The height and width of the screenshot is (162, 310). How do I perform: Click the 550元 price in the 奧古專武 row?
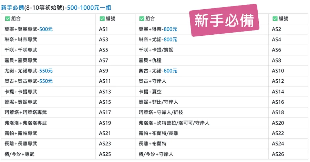(46, 81)
